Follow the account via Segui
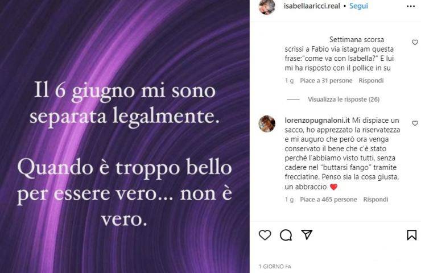 (x=358, y=6)
